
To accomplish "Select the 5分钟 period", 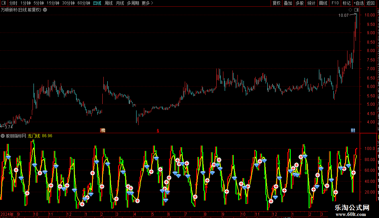I will 39,3.
